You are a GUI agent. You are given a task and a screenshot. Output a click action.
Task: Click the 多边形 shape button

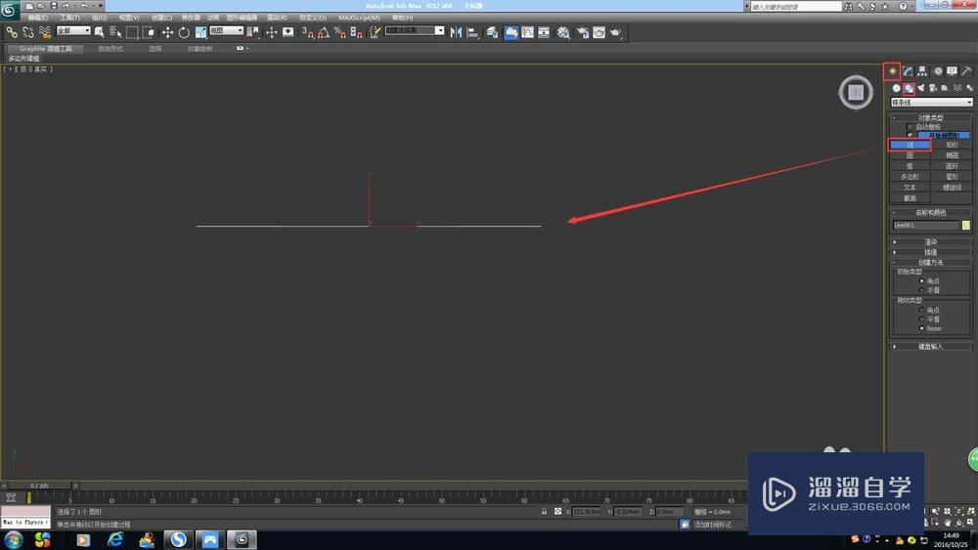click(x=910, y=177)
